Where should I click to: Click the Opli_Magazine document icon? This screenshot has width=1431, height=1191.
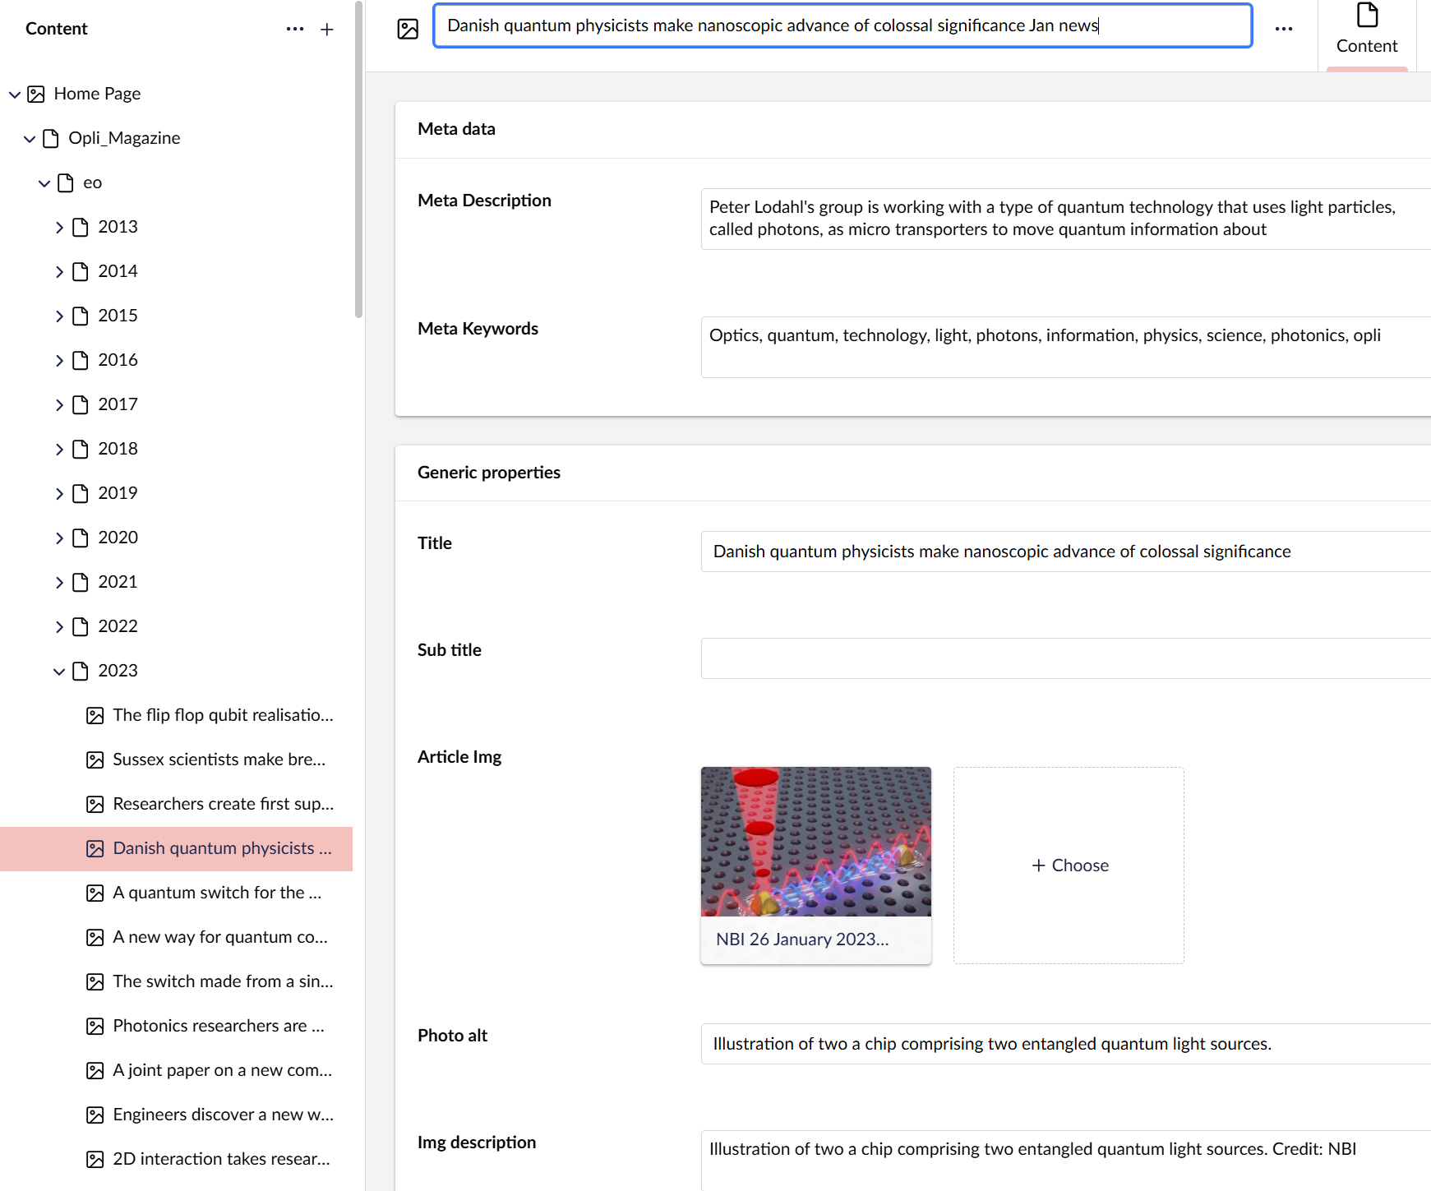coord(51,138)
